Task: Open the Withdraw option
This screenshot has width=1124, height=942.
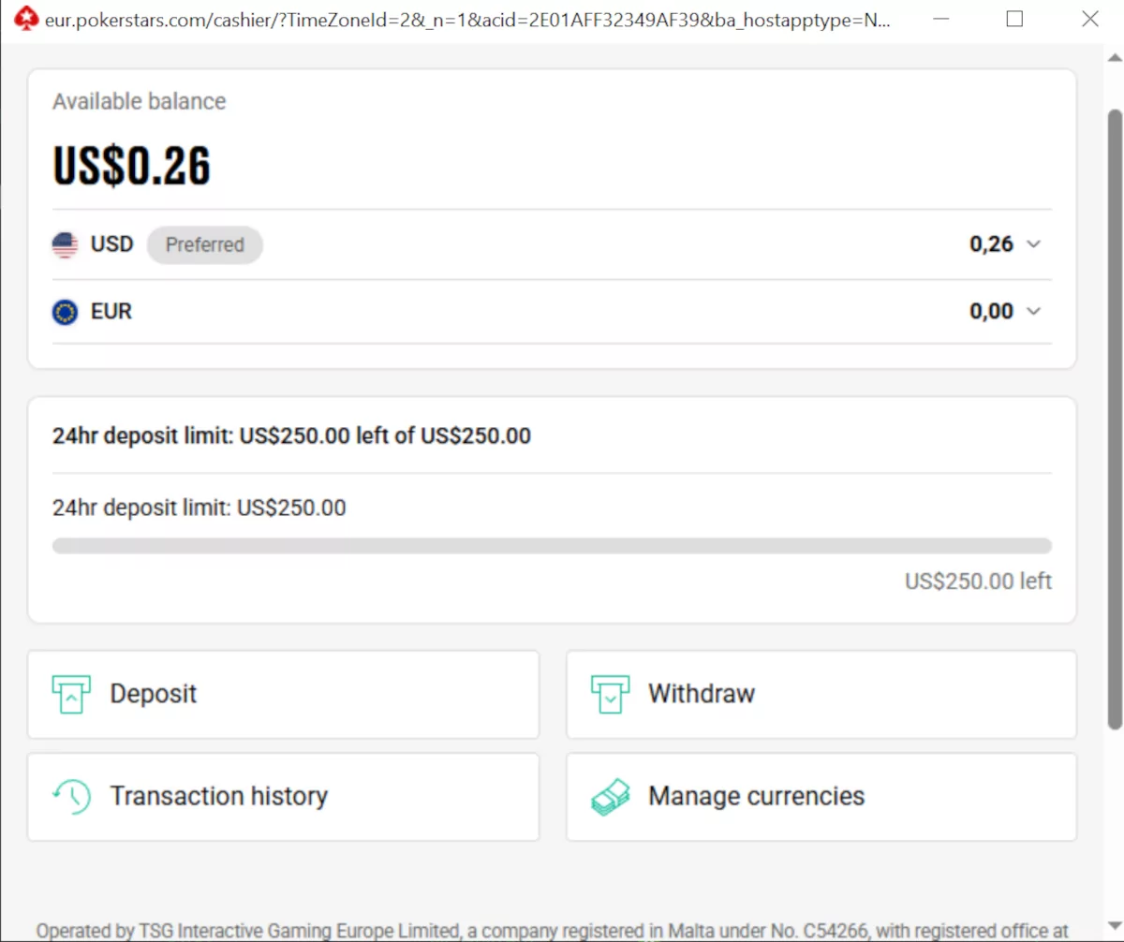Action: click(x=821, y=695)
